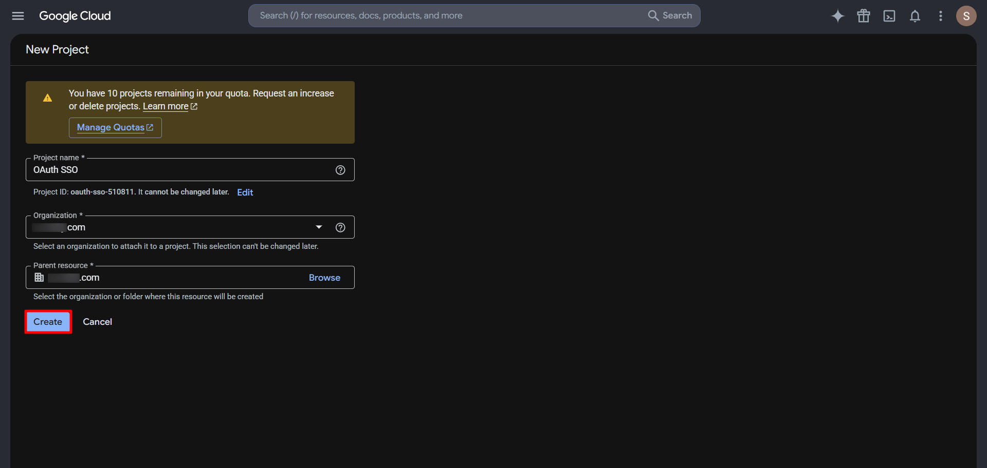Open account avatar labeled S
Viewport: 987px width, 468px height.
[966, 16]
